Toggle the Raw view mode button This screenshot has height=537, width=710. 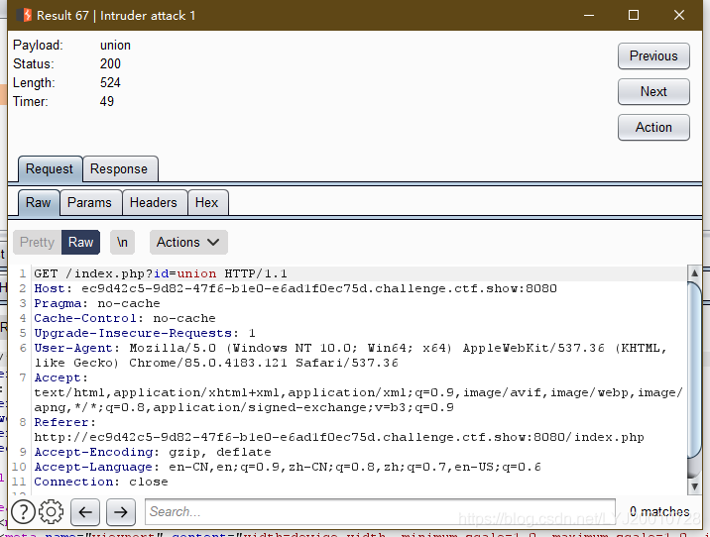[x=80, y=242]
